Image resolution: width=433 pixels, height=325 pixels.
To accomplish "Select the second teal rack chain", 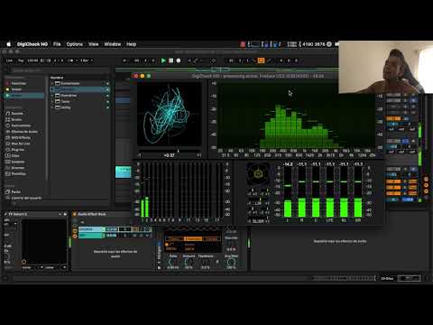I will 91,236.
